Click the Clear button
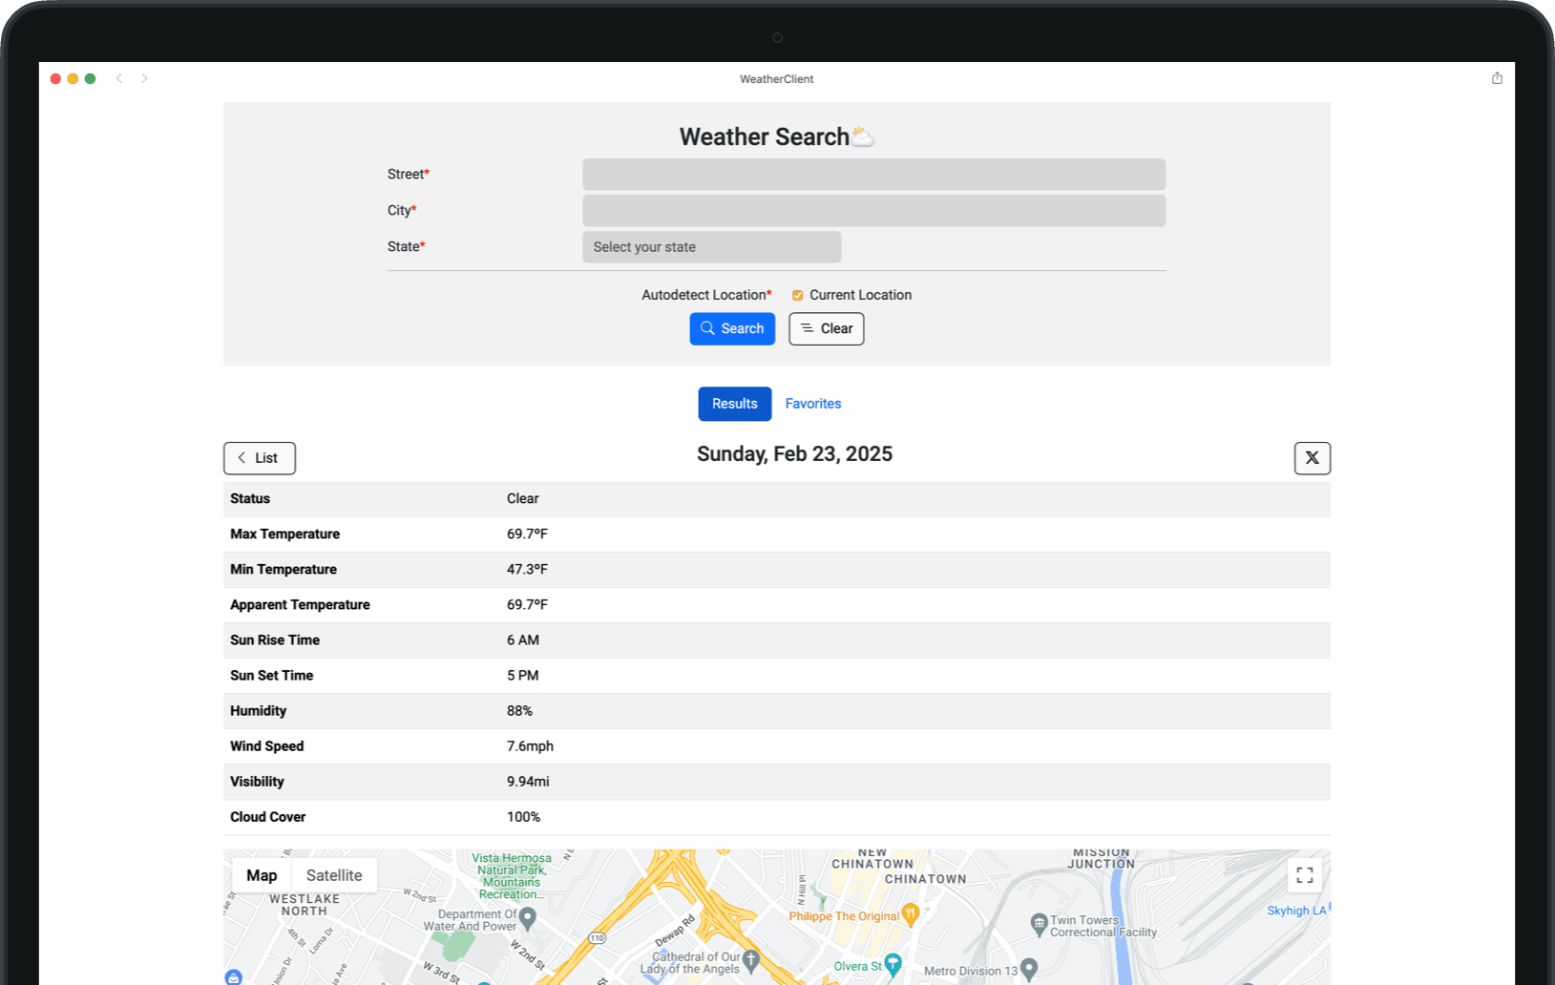This screenshot has width=1555, height=985. click(826, 328)
